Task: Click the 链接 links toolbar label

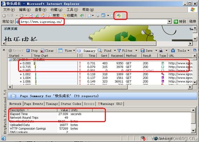Action: pos(193,22)
